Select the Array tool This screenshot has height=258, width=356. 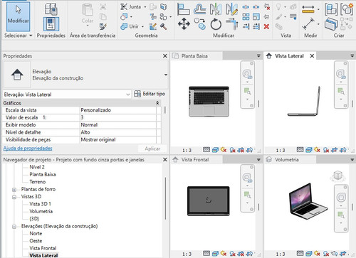tap(246, 16)
